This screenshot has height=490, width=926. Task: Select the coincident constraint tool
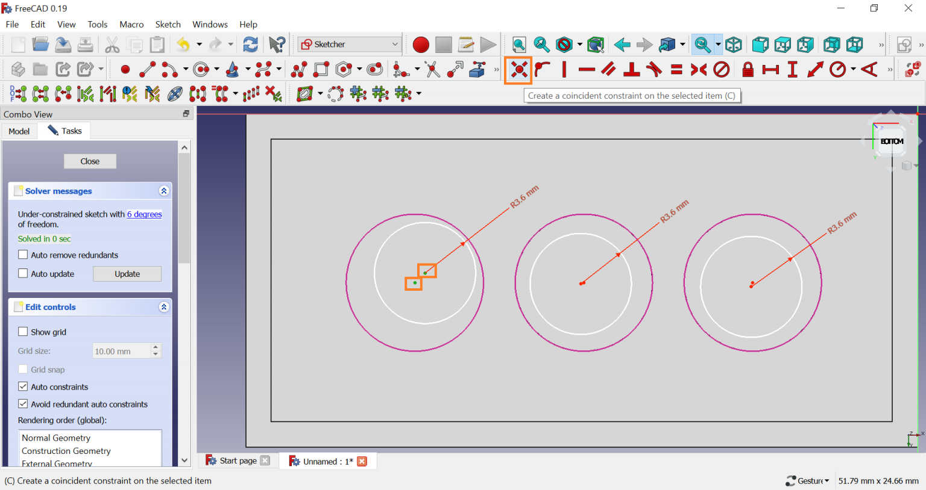point(518,70)
